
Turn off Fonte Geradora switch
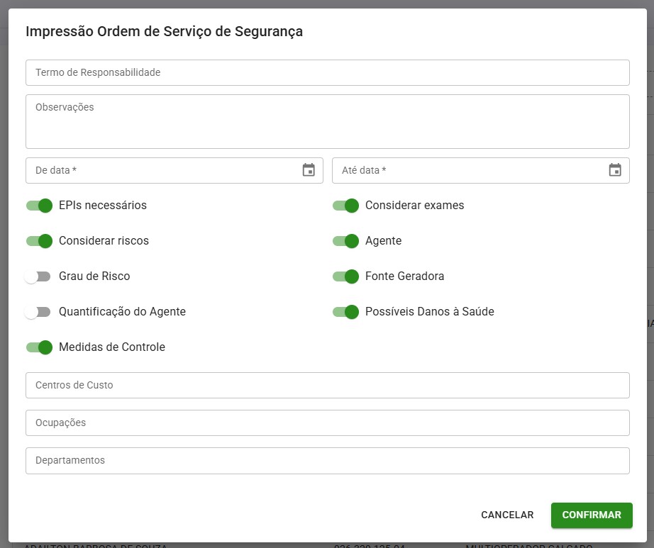346,276
